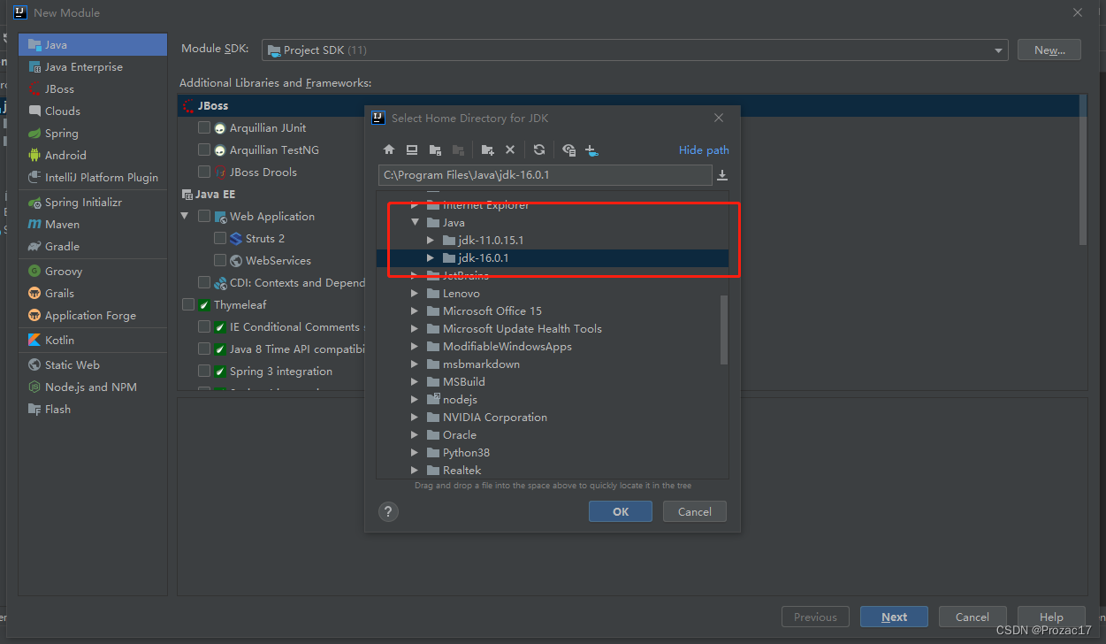1106x644 pixels.
Task: Toggle show hidden files and directories icon
Action: 568,149
